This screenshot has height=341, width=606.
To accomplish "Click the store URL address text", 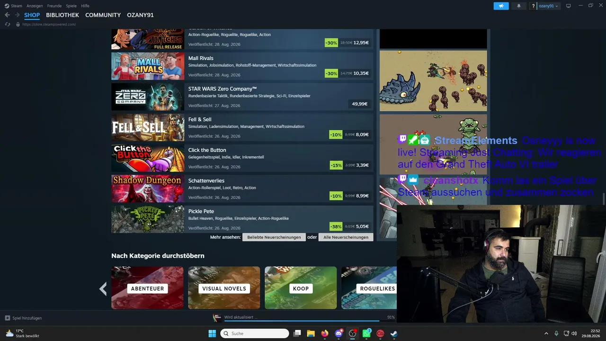I will click(49, 24).
